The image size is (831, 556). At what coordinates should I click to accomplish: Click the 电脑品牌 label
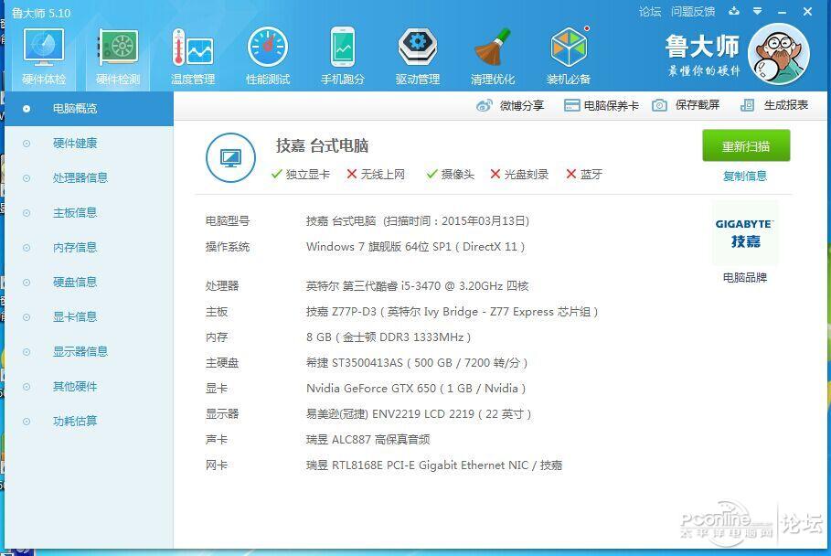[x=745, y=277]
